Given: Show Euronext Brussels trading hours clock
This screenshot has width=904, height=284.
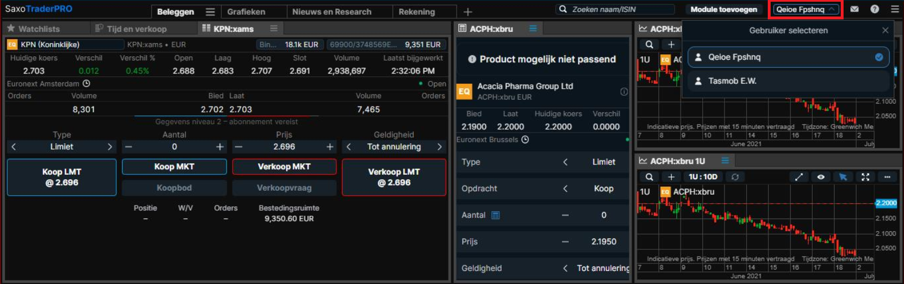Looking at the screenshot, I should (x=525, y=139).
